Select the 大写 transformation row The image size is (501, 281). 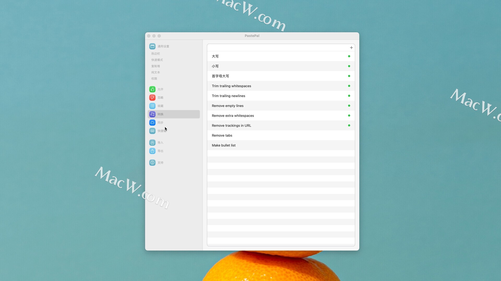[x=281, y=56]
